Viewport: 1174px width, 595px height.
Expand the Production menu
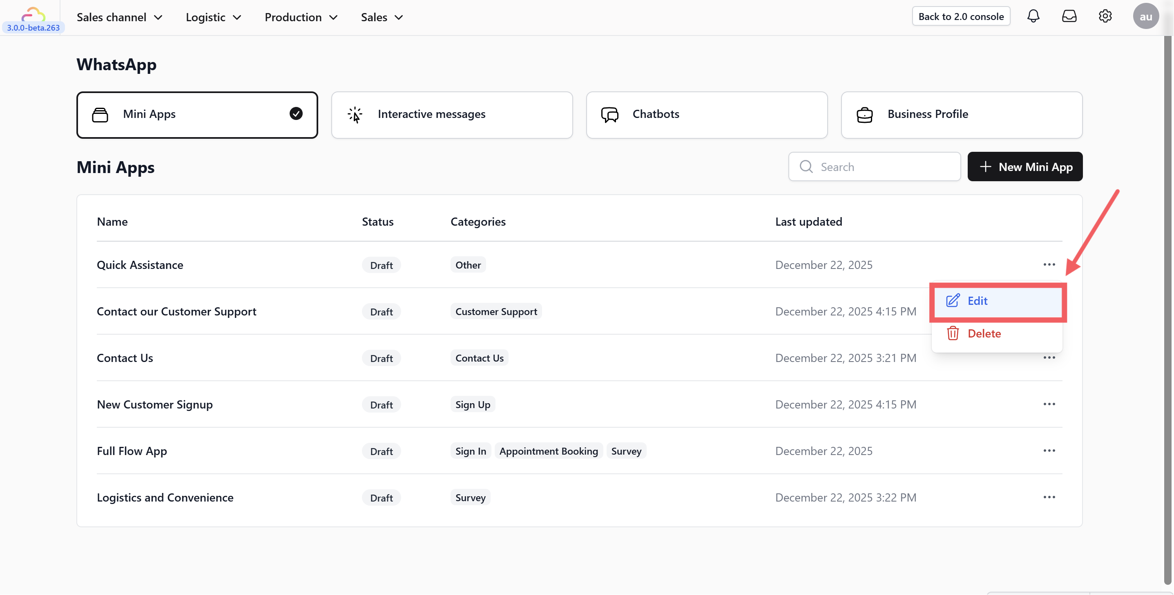click(x=301, y=17)
